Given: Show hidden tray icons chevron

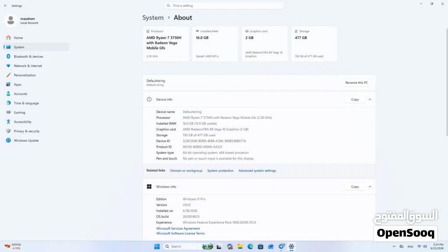Looking at the screenshot, I should click(394, 247).
